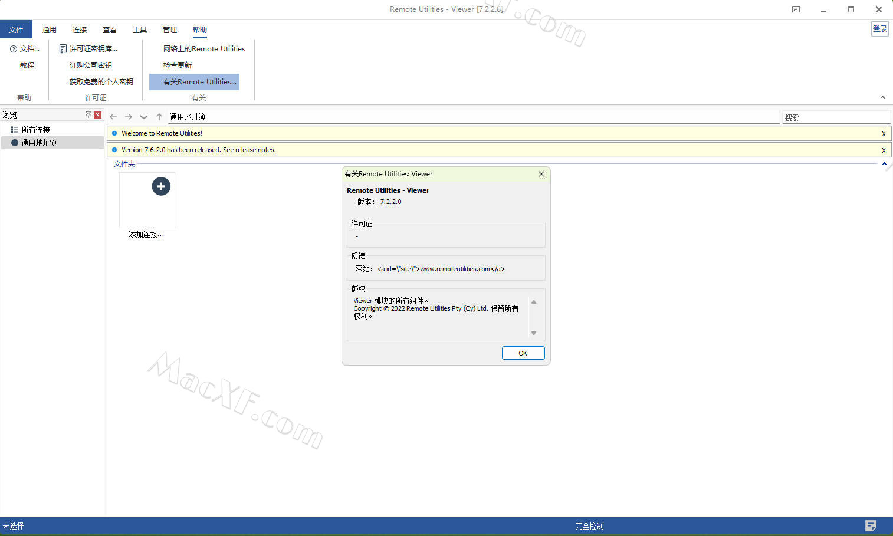Viewport: 893px width, 536px height.
Task: Open navigation history dropdown chevron
Action: (144, 117)
